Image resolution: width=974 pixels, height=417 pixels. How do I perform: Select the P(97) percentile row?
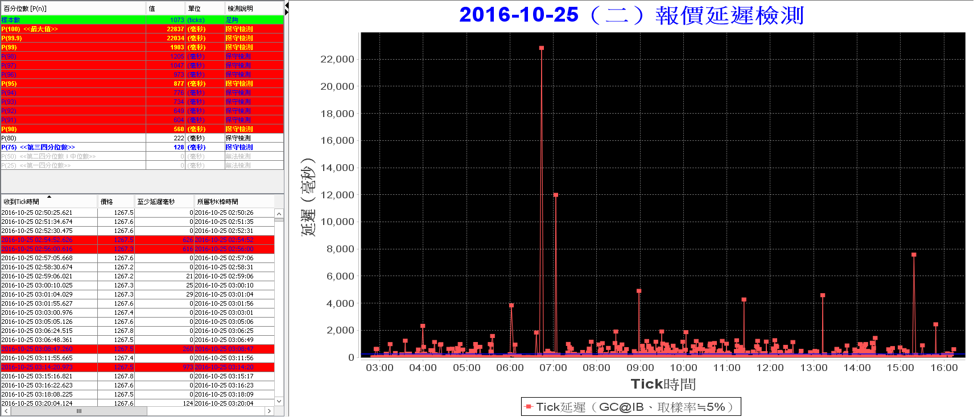coord(142,65)
